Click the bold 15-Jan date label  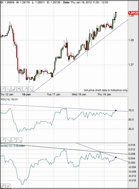coord(26,94)
